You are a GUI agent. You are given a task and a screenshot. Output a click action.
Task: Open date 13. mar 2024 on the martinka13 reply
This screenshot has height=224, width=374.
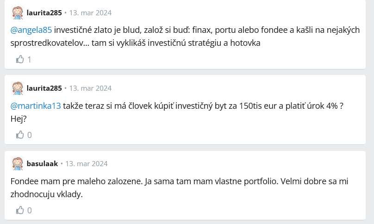90,88
